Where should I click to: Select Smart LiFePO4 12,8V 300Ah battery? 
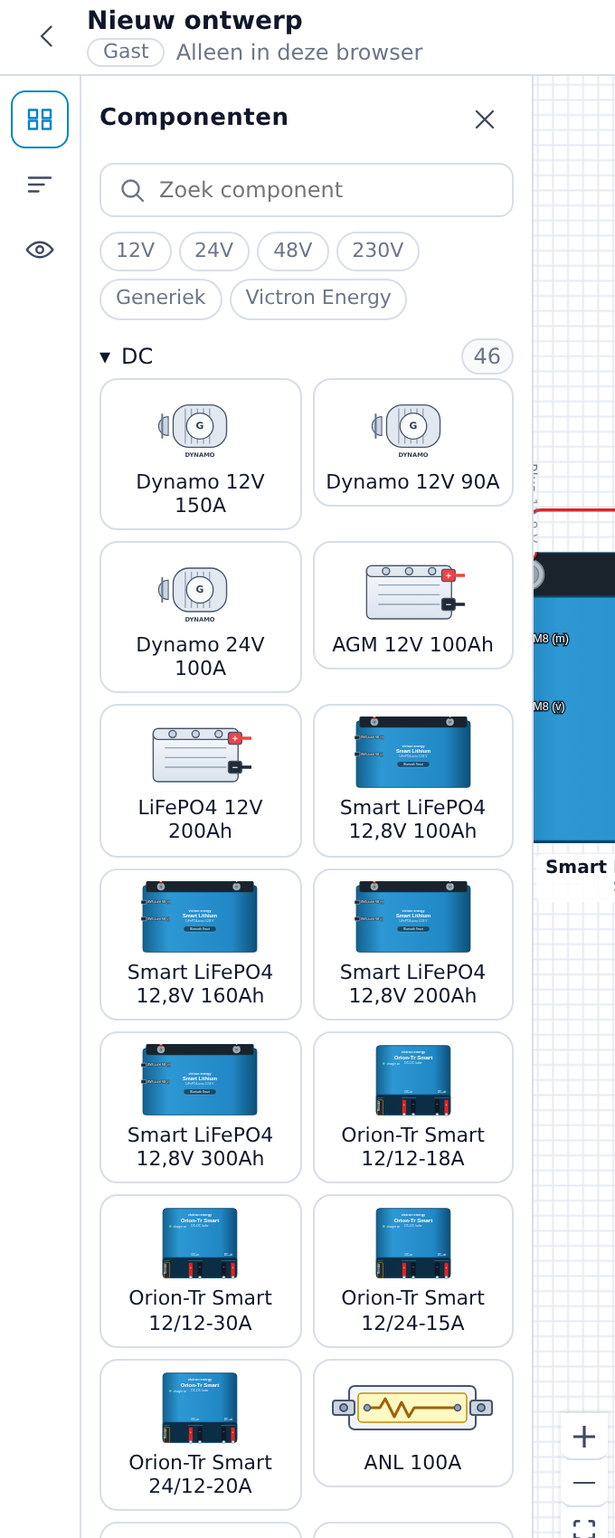click(201, 1107)
